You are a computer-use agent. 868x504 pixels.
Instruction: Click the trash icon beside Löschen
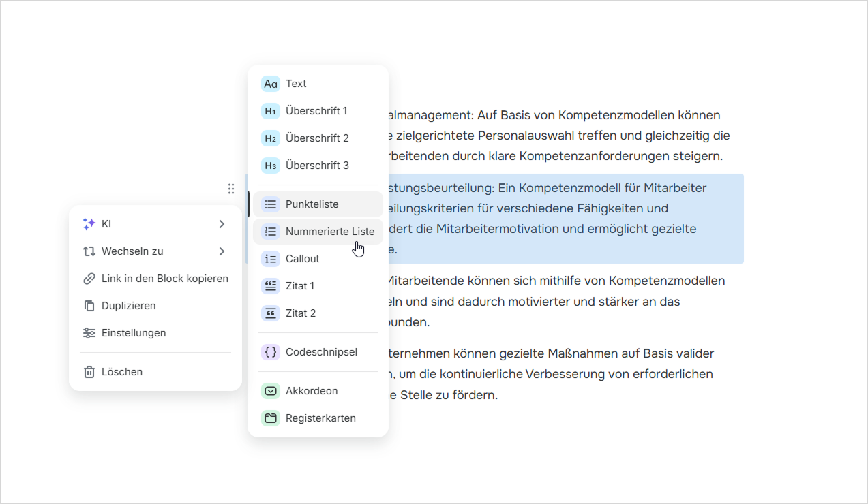click(x=89, y=372)
